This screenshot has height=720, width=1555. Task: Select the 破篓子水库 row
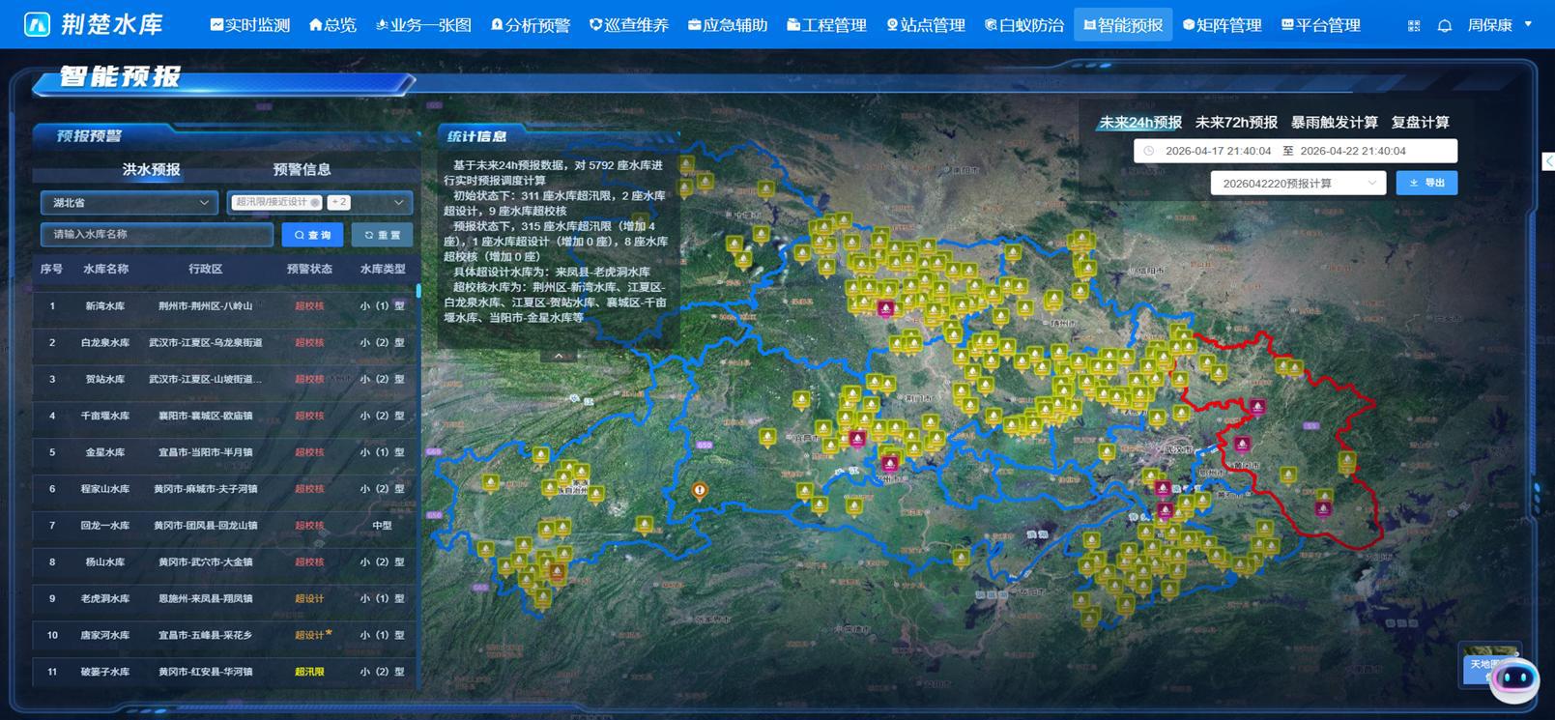pyautogui.click(x=224, y=672)
